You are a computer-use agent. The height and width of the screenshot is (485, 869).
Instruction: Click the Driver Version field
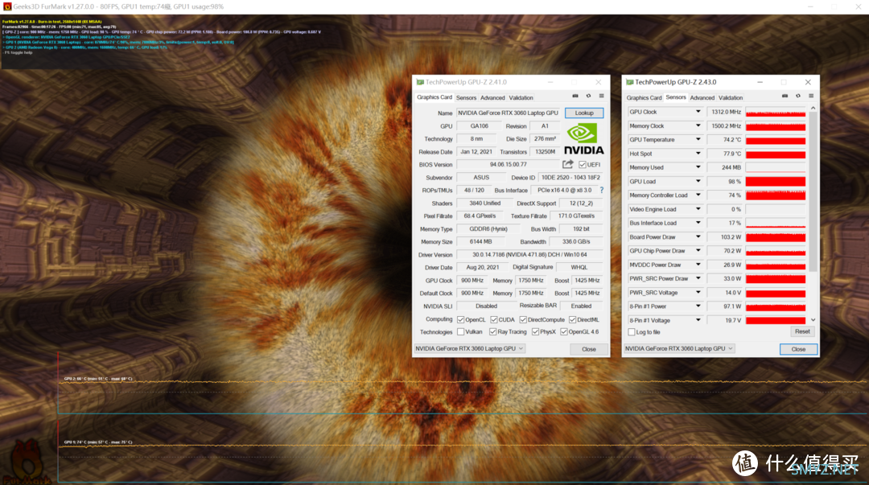point(529,254)
